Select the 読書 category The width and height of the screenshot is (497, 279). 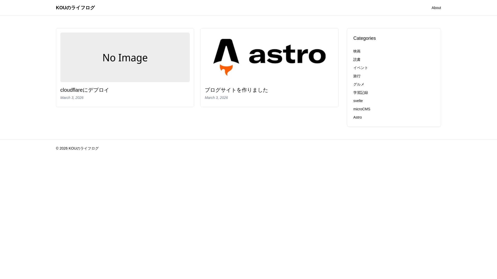coord(357,59)
